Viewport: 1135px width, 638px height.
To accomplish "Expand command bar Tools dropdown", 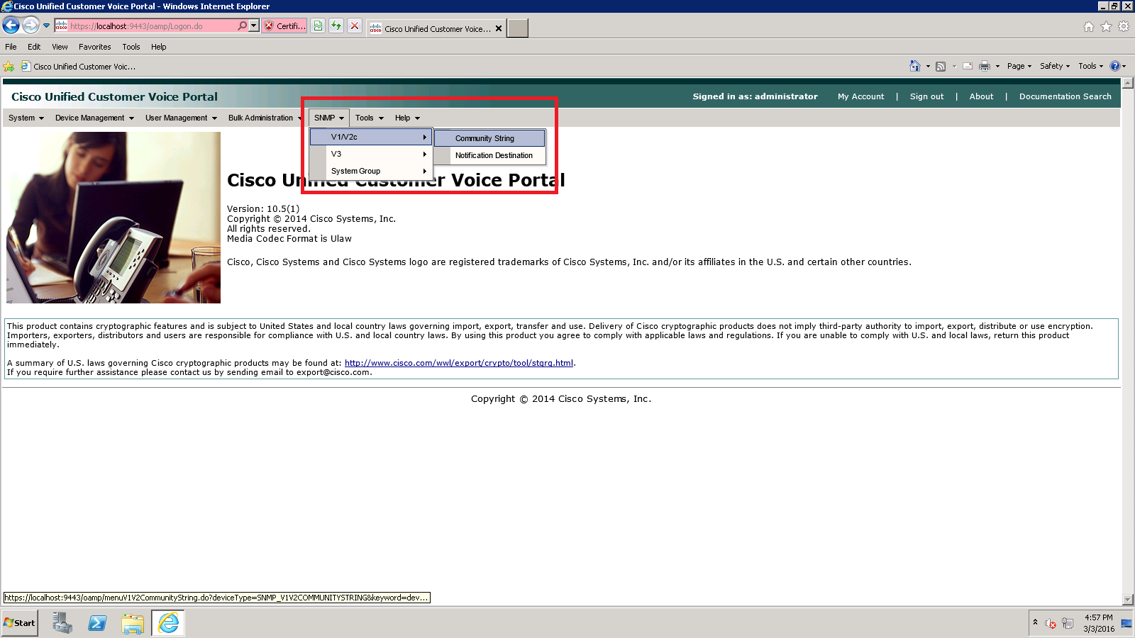I will (x=1091, y=66).
